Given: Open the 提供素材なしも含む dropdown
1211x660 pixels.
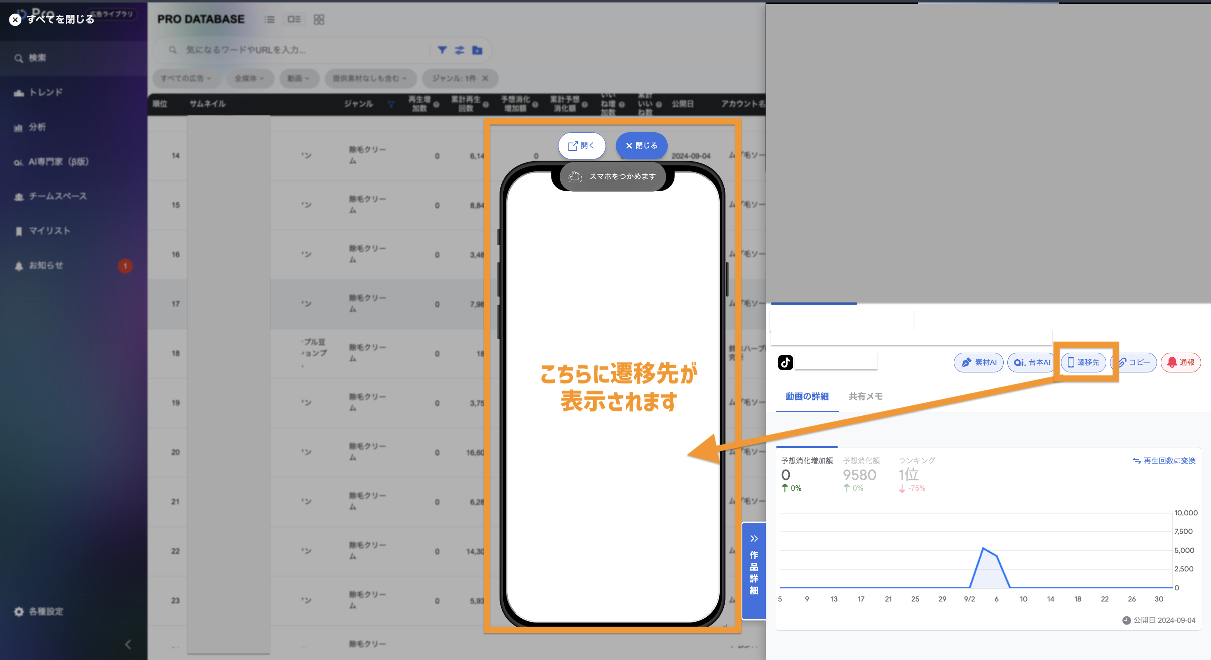Looking at the screenshot, I should 369,78.
